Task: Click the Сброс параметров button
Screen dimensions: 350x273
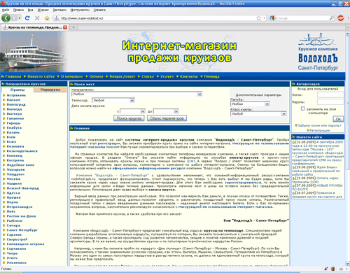Action: click(x=167, y=118)
